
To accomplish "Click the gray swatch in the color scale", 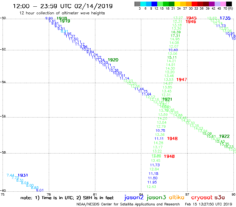I will (137, 4).
